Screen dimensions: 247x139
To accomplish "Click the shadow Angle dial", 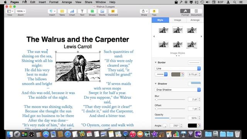I will (x=165, y=125).
